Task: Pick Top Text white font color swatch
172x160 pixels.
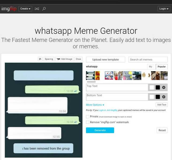Action: [x=152, y=87]
